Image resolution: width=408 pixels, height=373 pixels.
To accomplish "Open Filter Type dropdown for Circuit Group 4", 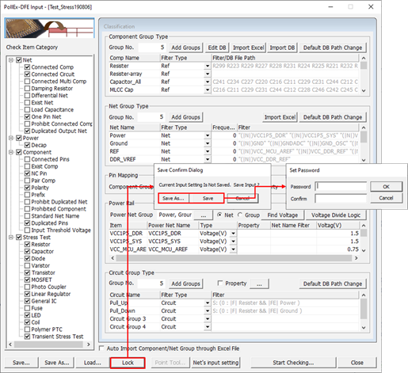I will (208, 327).
